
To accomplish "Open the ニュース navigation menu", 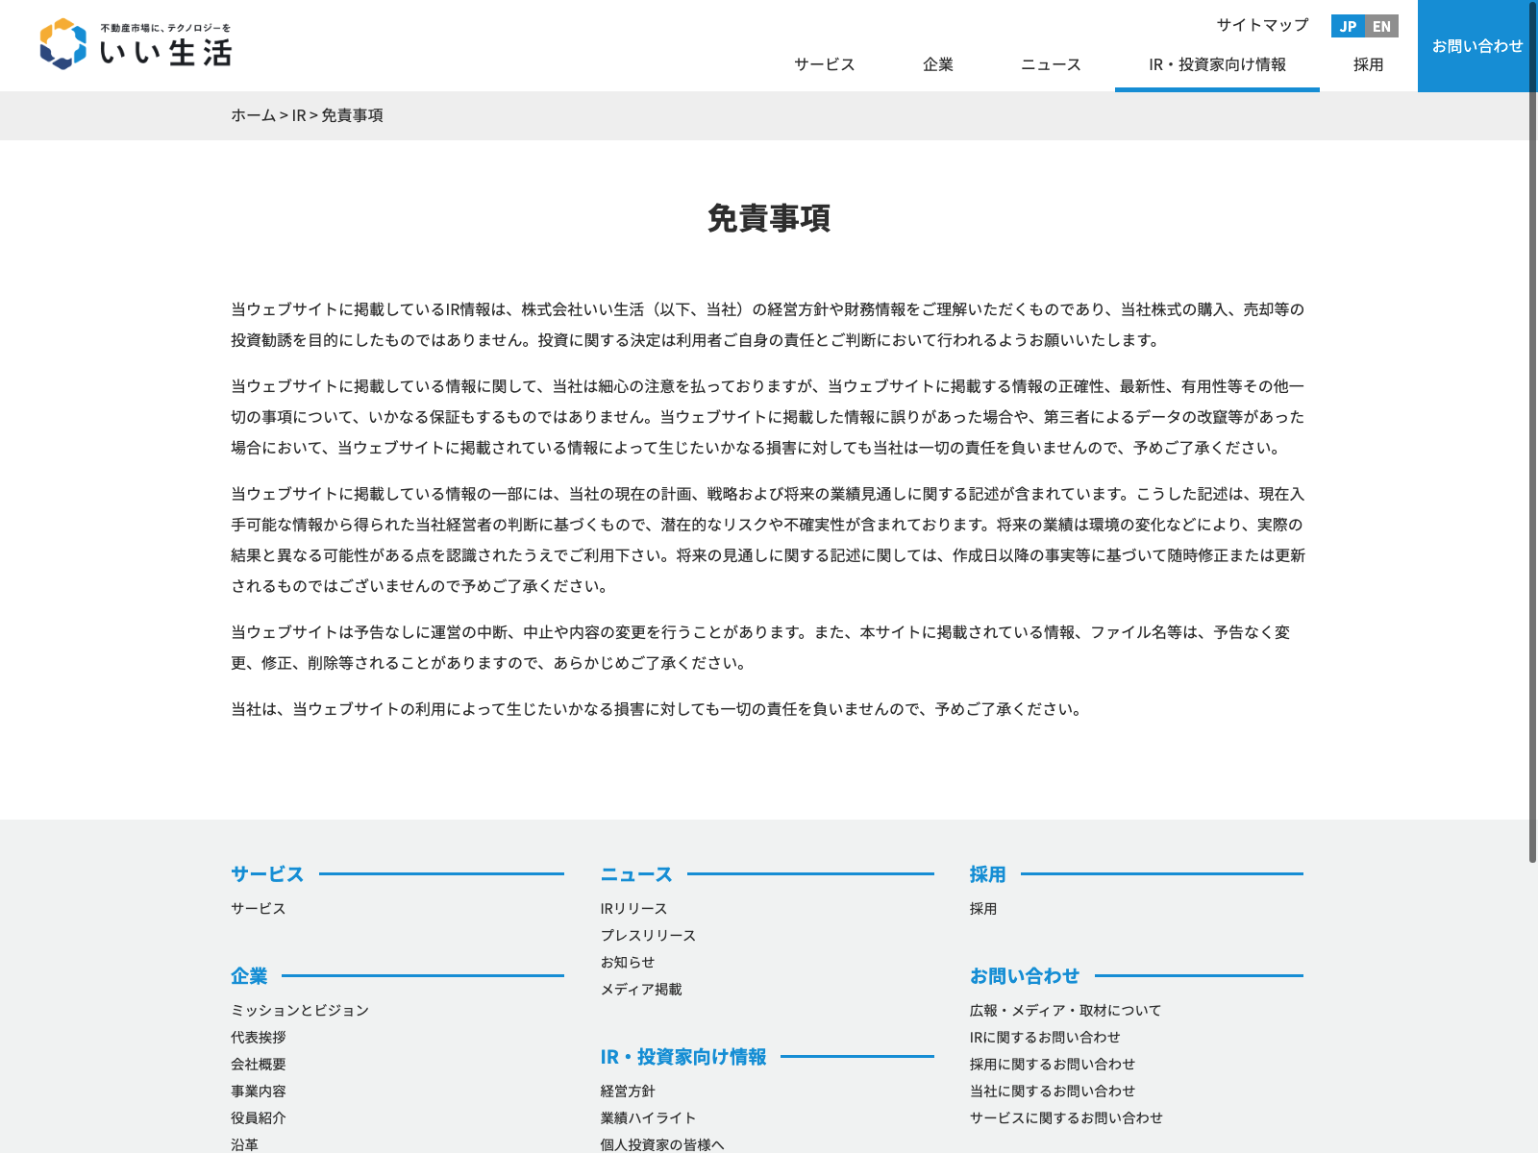I will point(1051,64).
